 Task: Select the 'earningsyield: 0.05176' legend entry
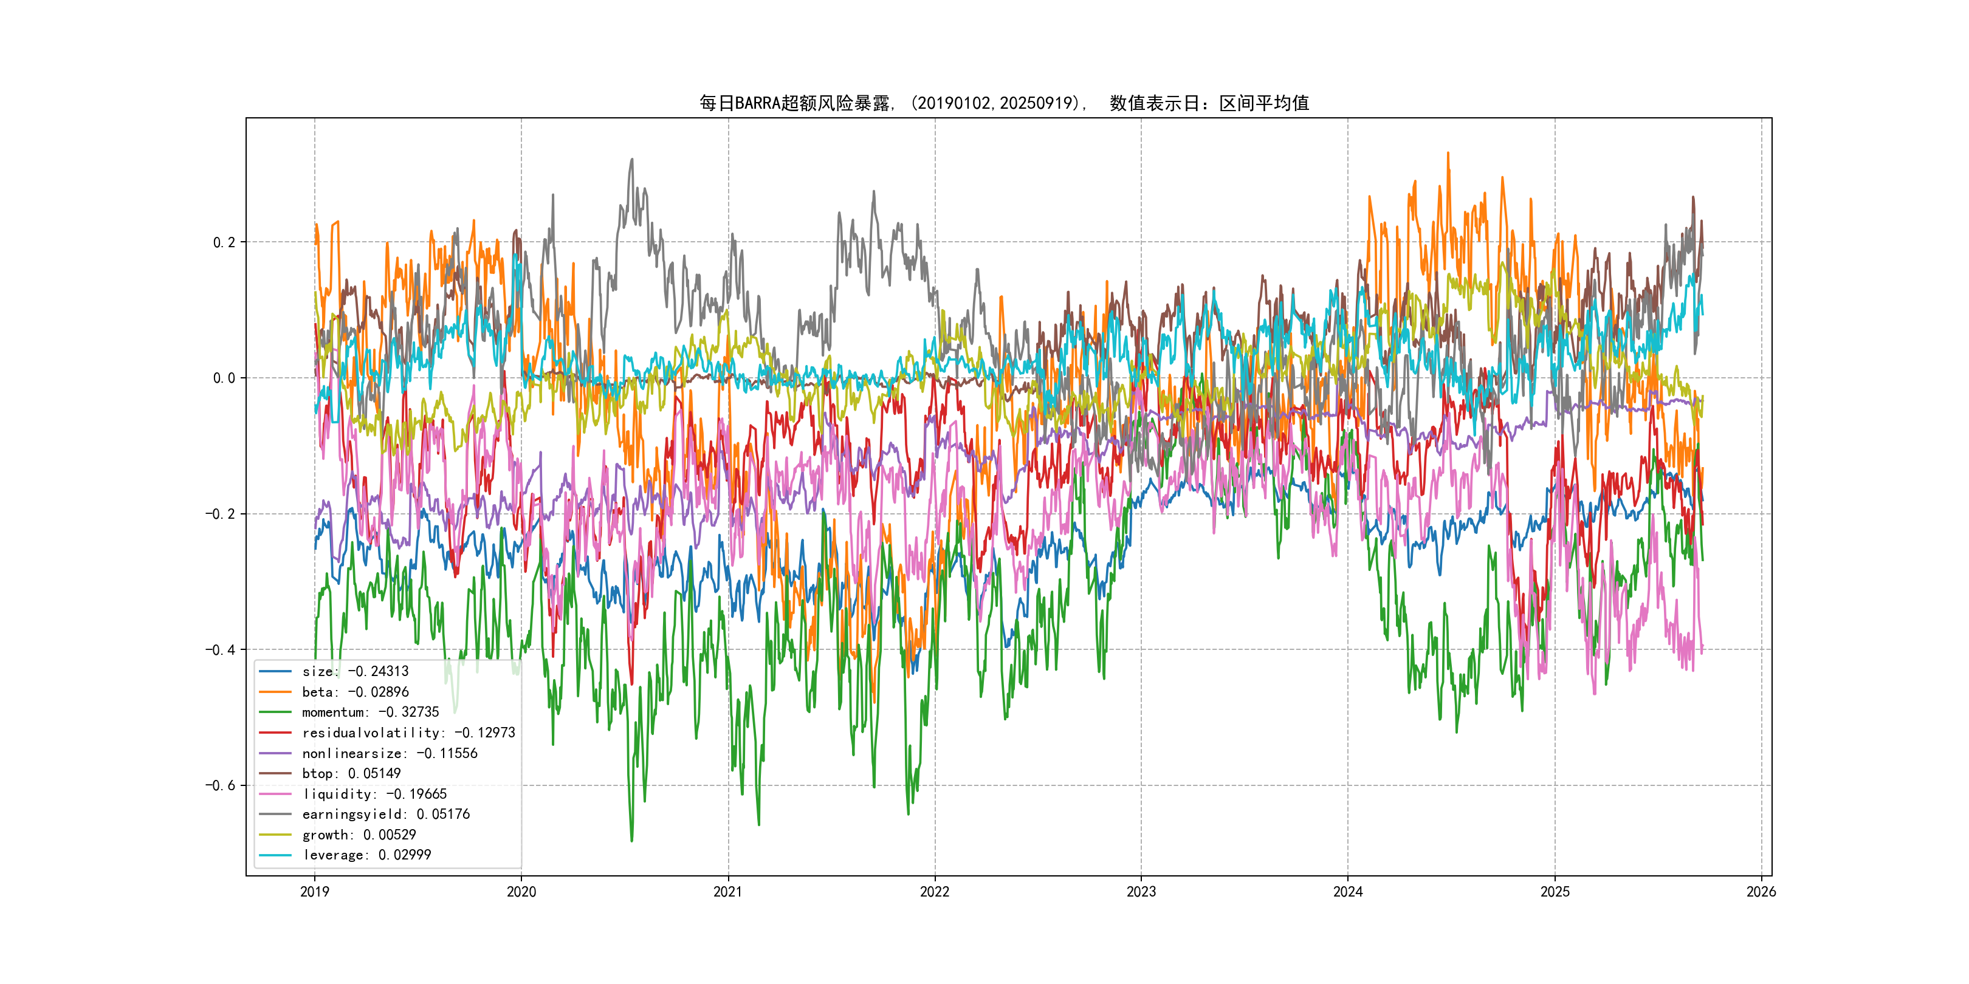click(386, 815)
